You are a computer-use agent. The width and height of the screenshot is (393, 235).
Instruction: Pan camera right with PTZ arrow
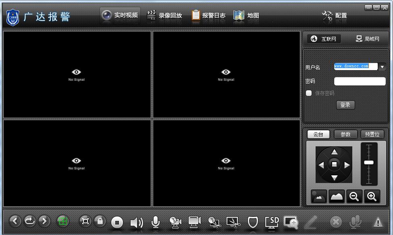[347, 165]
